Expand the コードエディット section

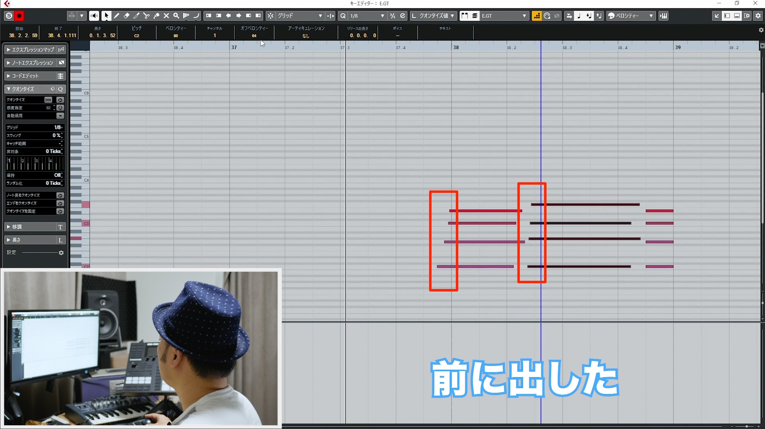pyautogui.click(x=35, y=76)
